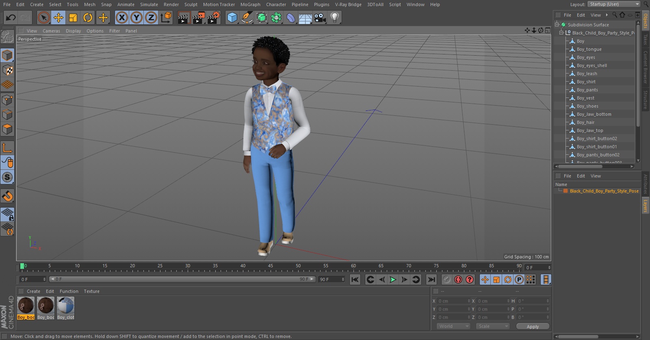Toggle the coordinate system icon

point(166,17)
